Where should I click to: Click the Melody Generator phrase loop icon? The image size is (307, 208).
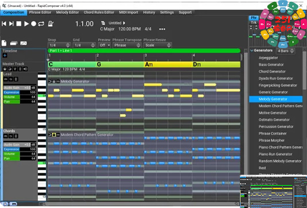coord(50,81)
